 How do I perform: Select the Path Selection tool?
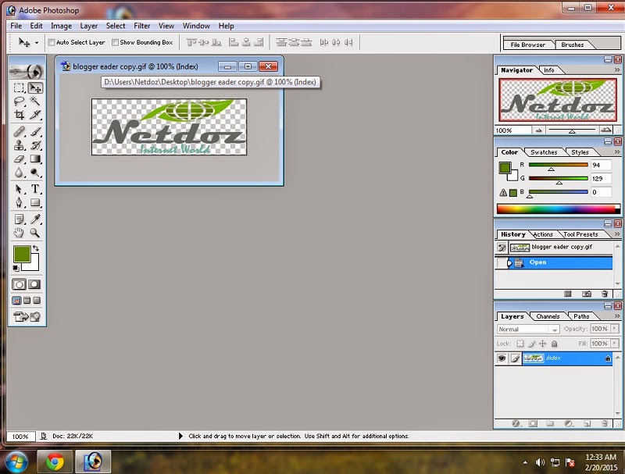19,189
